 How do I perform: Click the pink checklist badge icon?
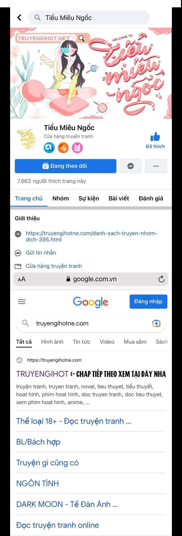click(x=77, y=148)
